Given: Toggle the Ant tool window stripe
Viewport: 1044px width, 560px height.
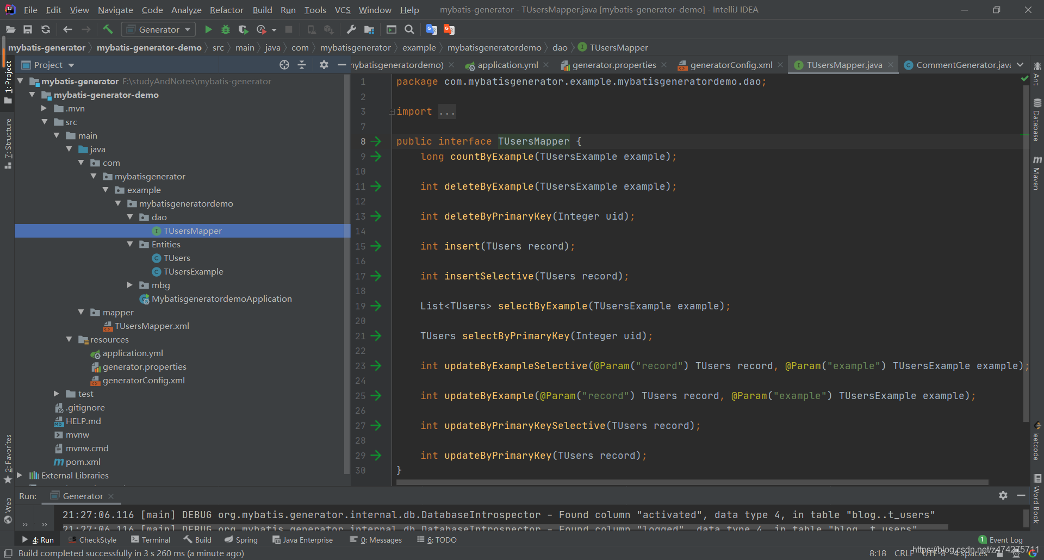Looking at the screenshot, I should click(x=1037, y=73).
